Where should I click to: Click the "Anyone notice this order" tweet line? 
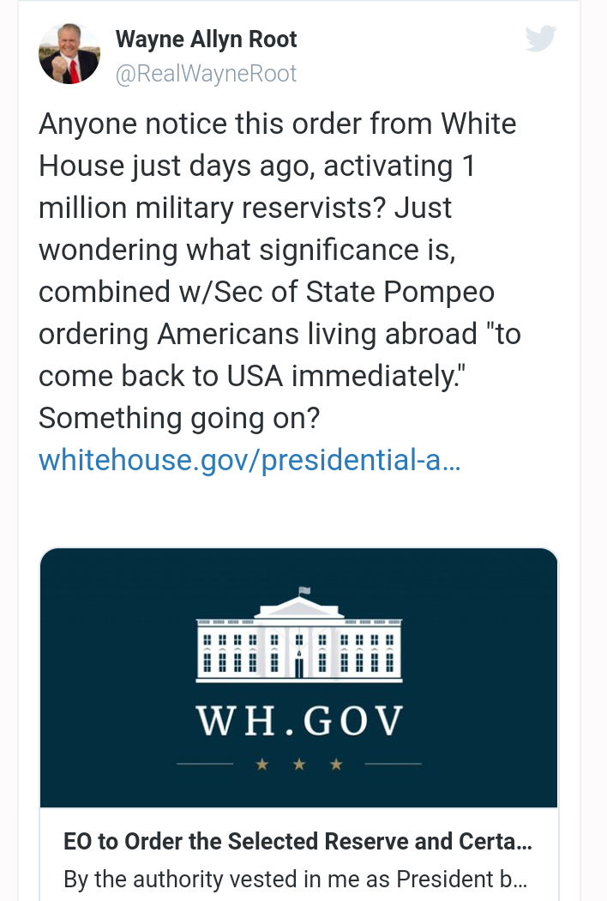pos(277,124)
